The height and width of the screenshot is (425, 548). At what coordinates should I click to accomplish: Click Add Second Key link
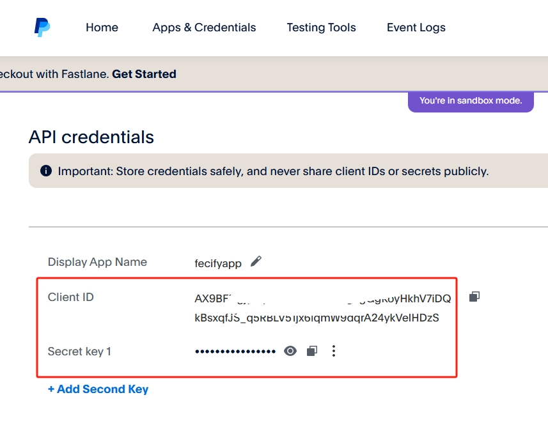pyautogui.click(x=98, y=389)
